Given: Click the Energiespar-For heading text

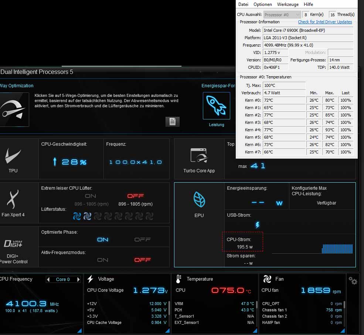Looking at the screenshot, I should pos(218,85).
